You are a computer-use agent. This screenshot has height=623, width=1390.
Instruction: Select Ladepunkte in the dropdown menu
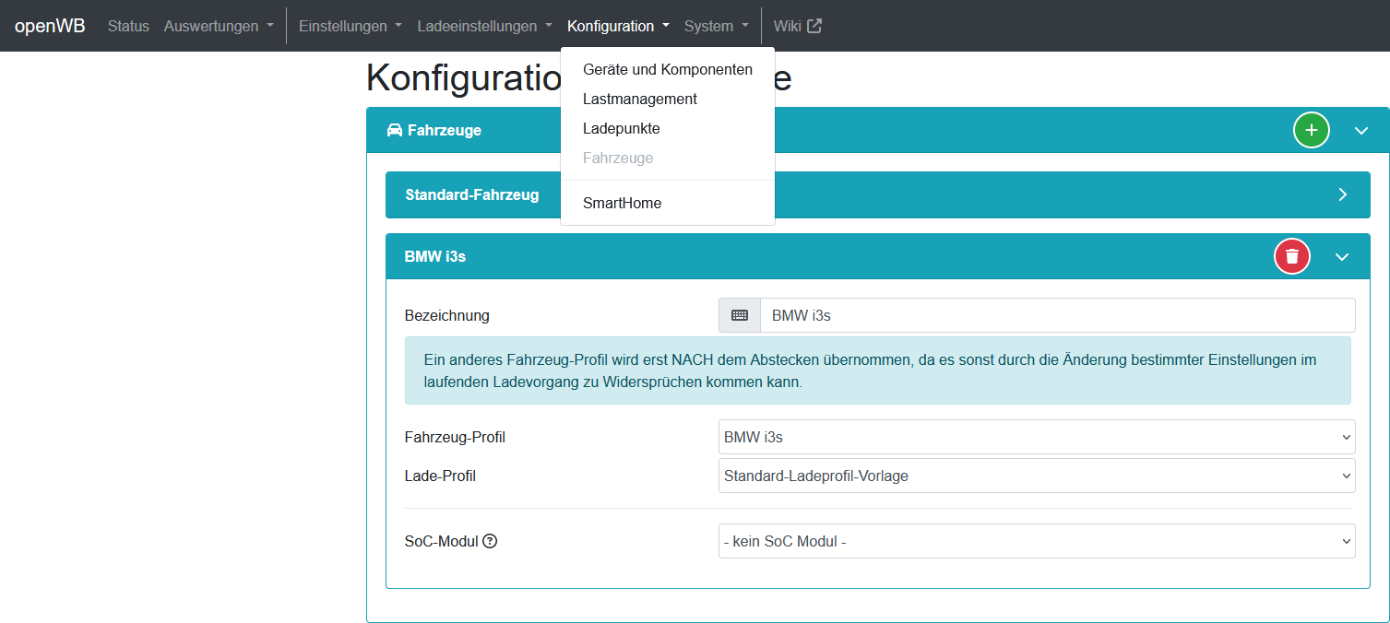click(x=621, y=129)
